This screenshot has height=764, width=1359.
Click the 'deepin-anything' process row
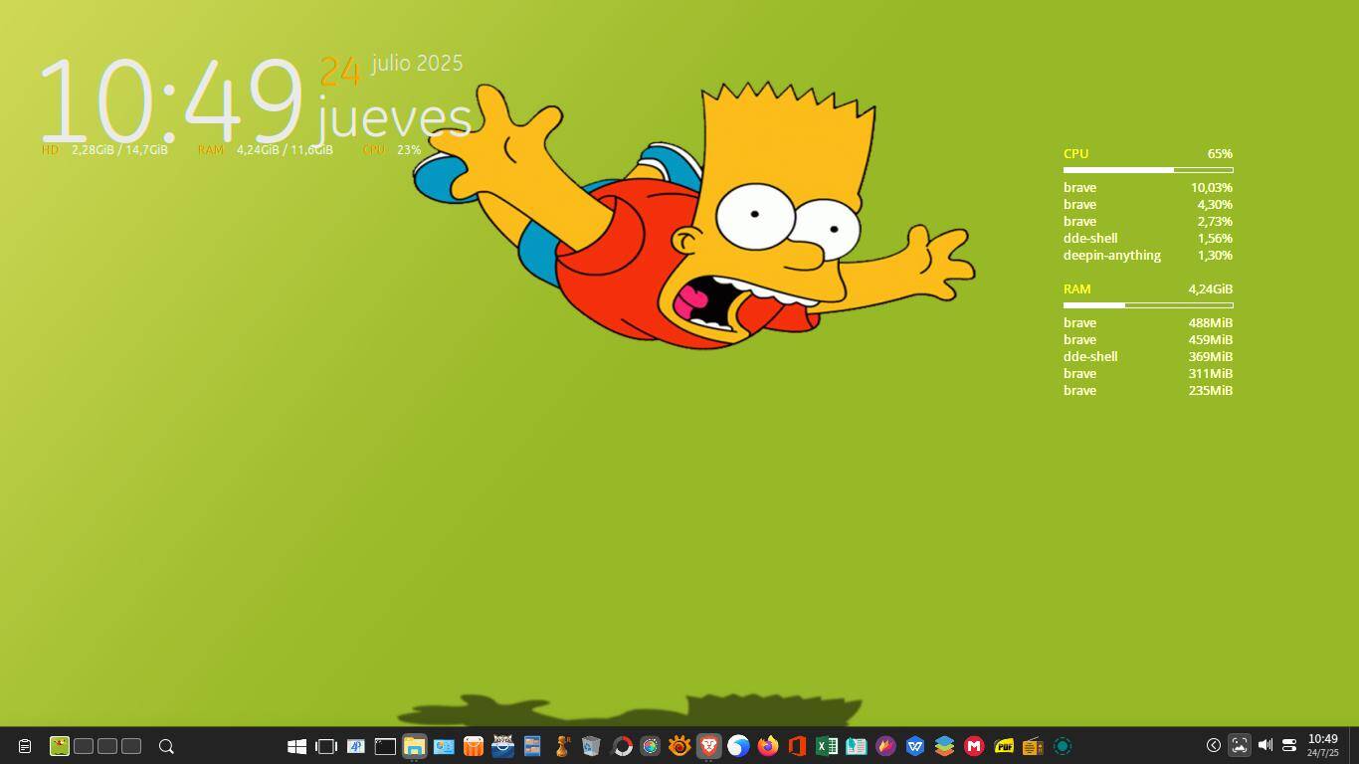point(1148,256)
